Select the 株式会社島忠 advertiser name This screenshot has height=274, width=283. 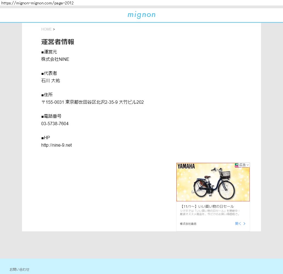[x=188, y=224]
